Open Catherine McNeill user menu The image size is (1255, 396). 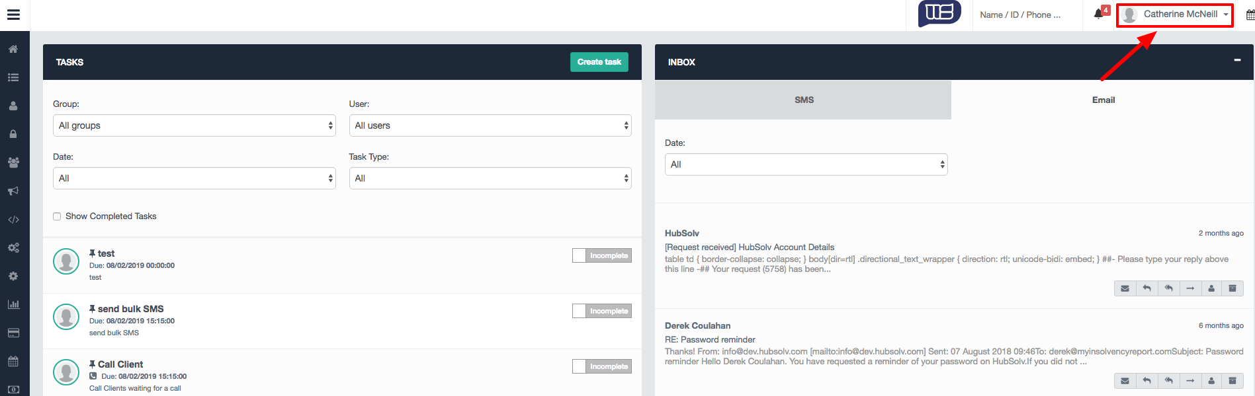pos(1175,15)
